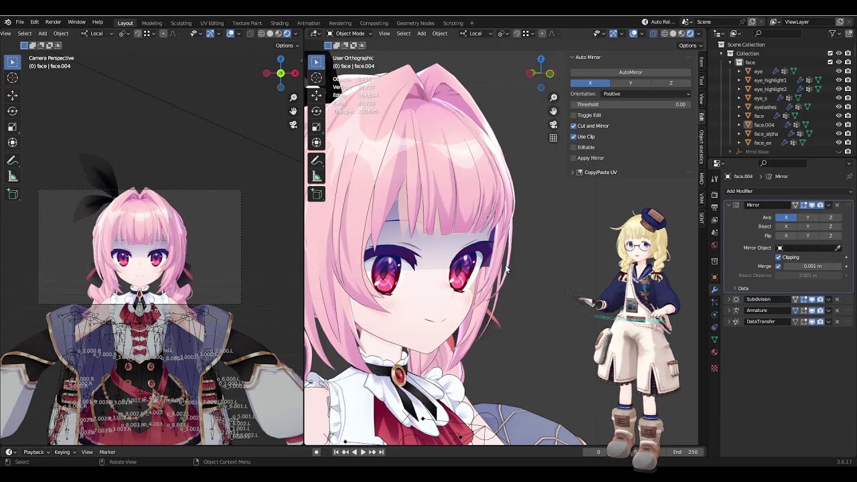Screen dimensions: 857x482
Task: Click the AutoMirror button
Action: [x=631, y=72]
